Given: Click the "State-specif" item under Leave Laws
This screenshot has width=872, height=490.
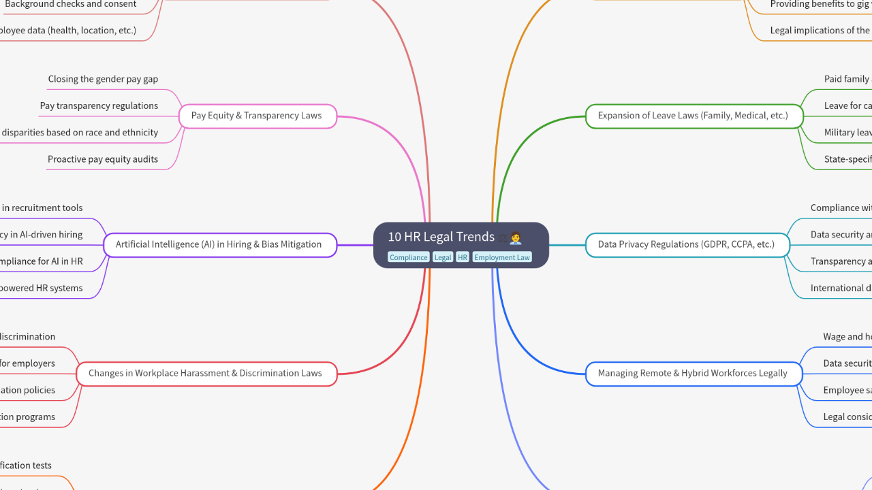Looking at the screenshot, I should 847,159.
